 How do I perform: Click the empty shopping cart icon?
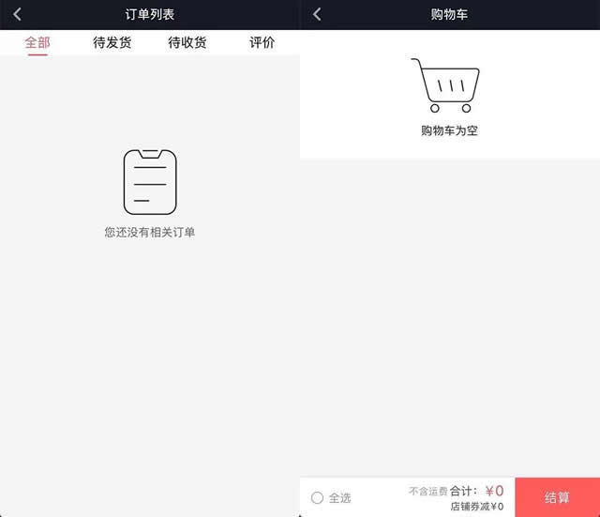coord(445,84)
